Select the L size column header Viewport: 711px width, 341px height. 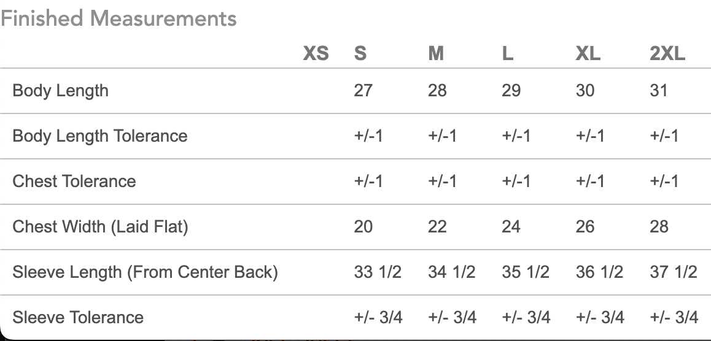[507, 53]
